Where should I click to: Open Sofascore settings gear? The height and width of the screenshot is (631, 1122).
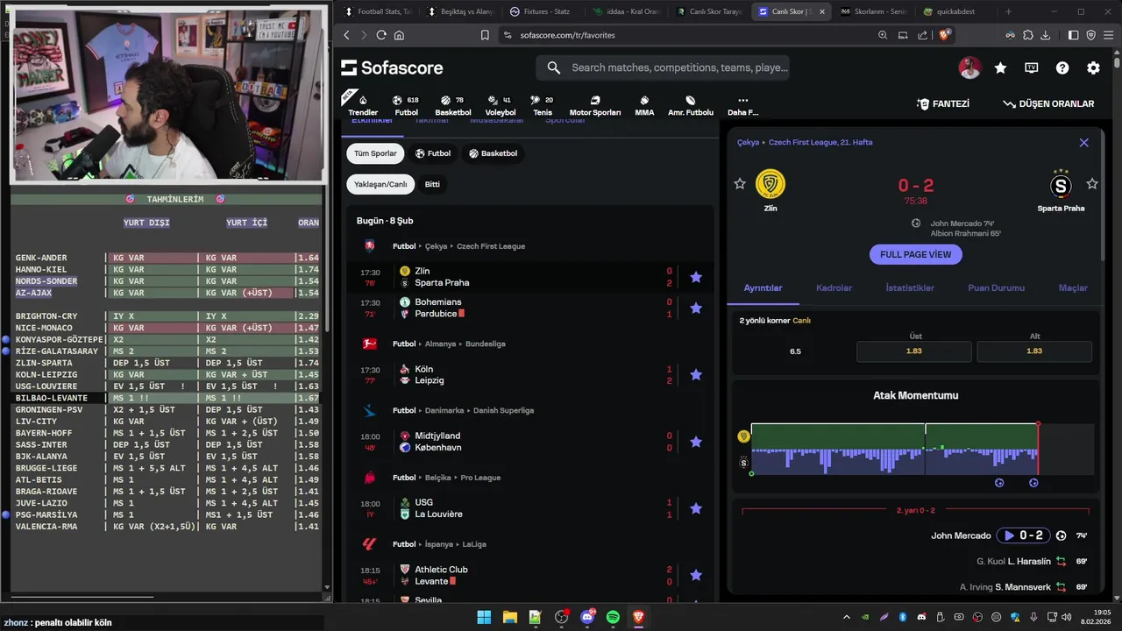click(1093, 67)
